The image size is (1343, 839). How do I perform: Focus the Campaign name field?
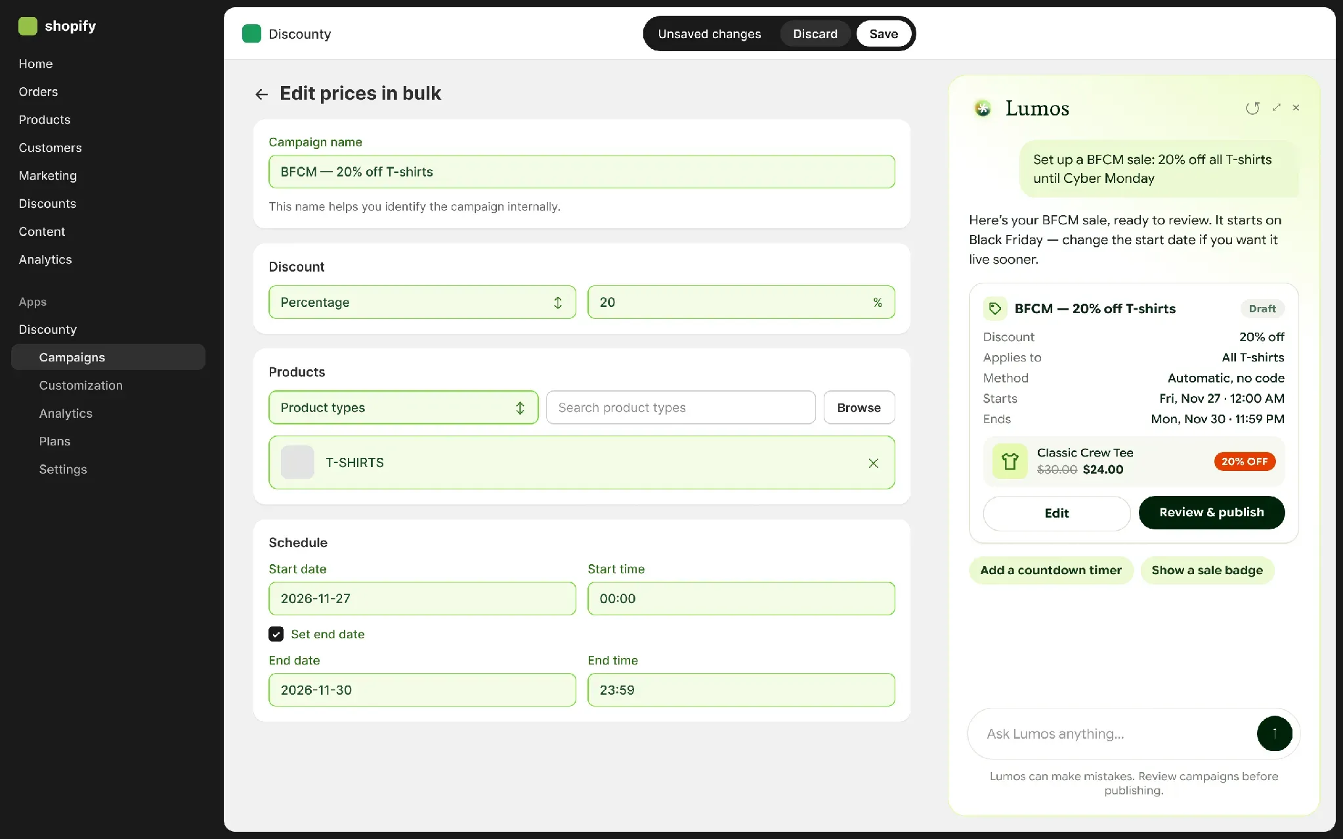(x=582, y=172)
